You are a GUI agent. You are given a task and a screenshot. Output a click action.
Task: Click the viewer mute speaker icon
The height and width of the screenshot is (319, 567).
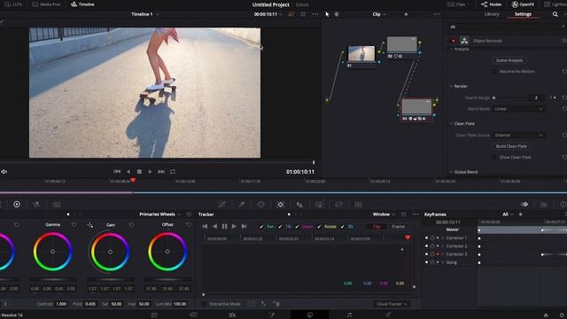4,171
